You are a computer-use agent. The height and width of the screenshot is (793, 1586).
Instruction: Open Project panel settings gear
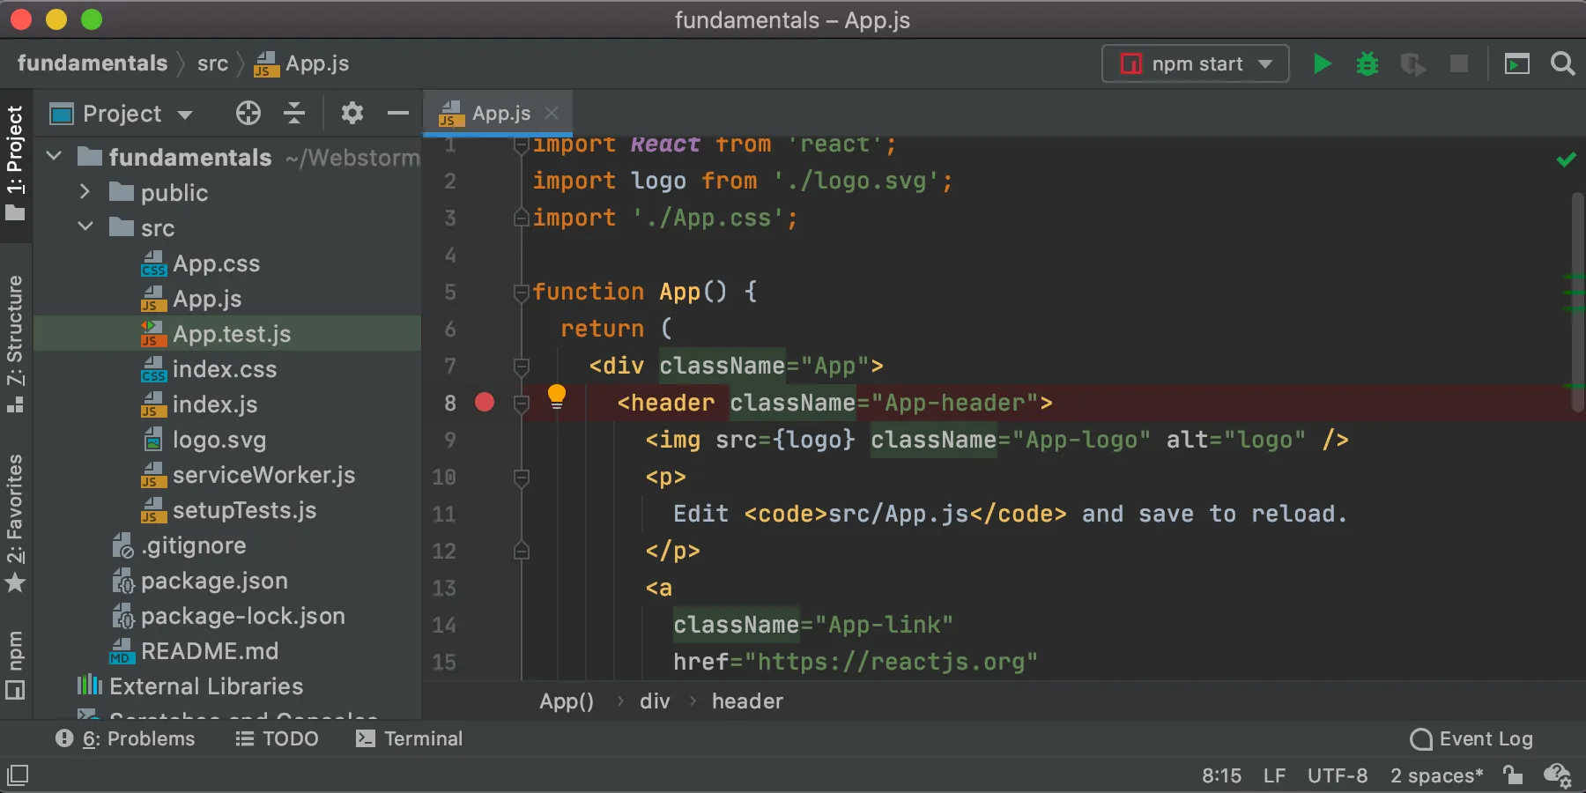[x=352, y=113]
